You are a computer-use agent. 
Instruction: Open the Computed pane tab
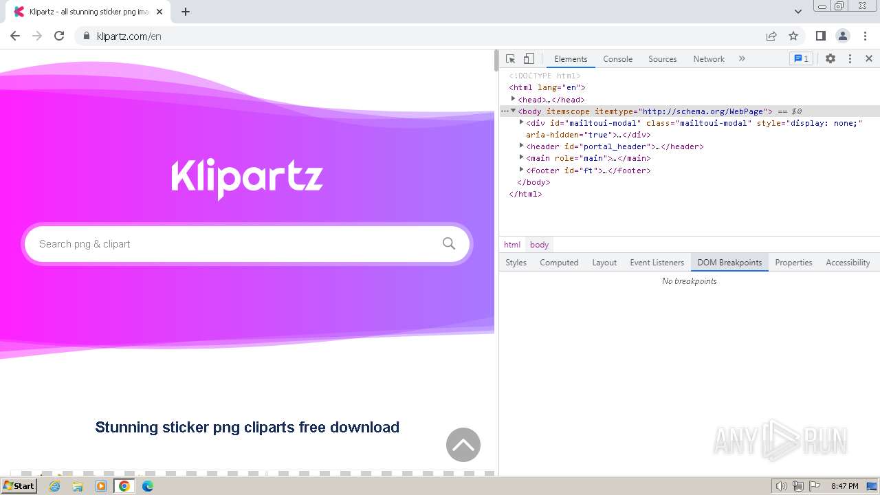pos(559,263)
